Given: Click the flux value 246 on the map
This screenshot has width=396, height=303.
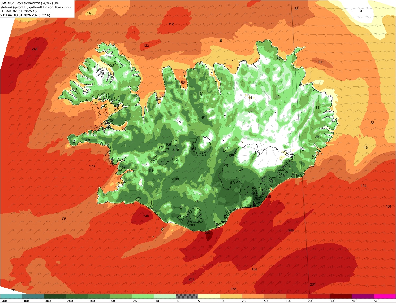Looking at the screenshot, I should point(35,49).
